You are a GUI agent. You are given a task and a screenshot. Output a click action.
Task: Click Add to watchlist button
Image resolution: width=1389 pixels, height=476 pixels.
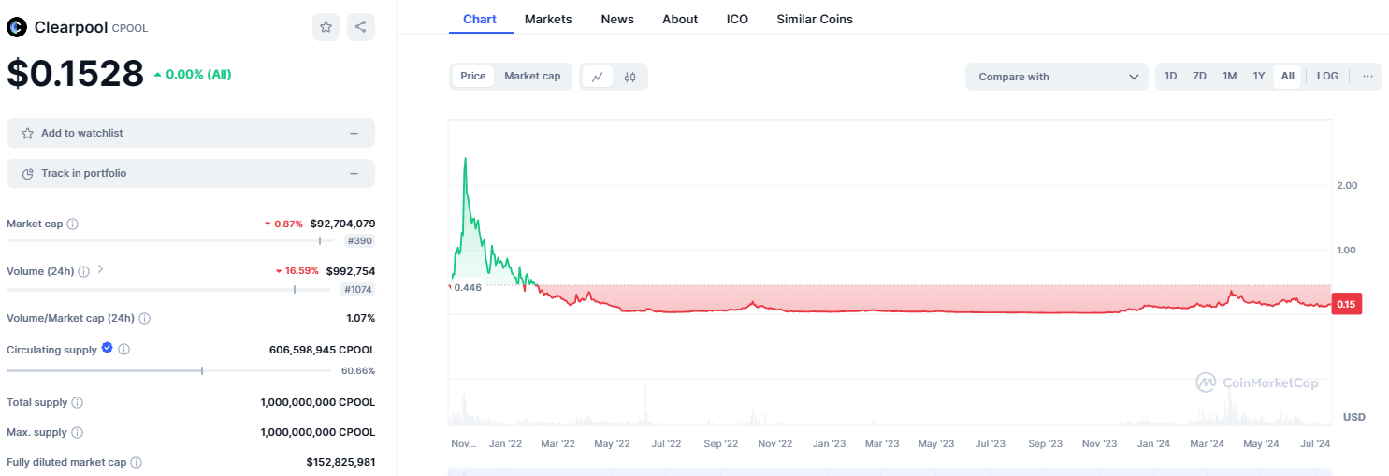(x=191, y=133)
